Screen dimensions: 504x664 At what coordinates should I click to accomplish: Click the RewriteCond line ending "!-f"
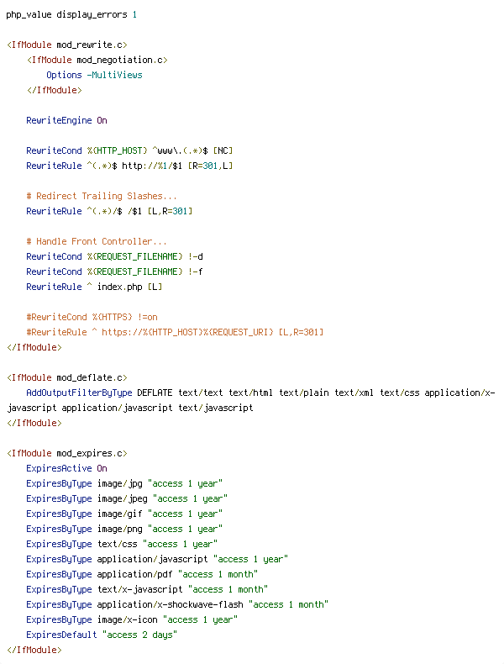coord(115,271)
